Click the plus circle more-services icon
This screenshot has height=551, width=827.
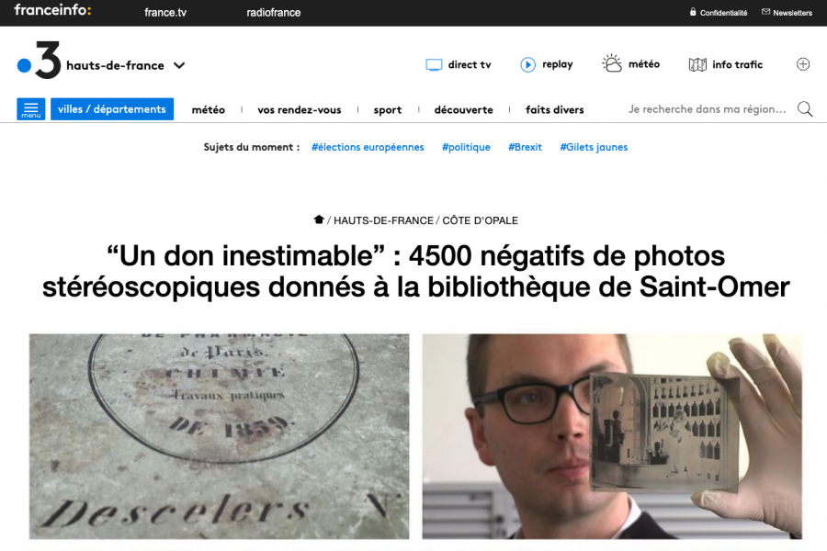(x=803, y=64)
